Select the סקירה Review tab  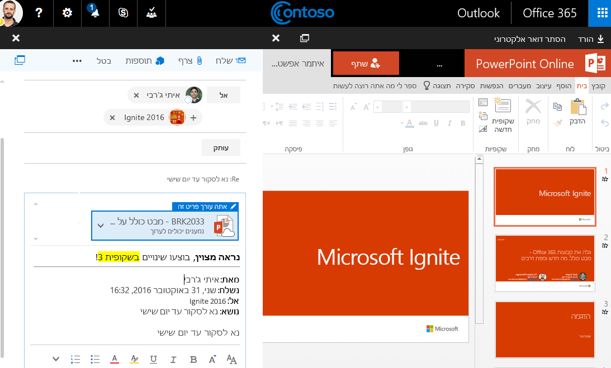(465, 85)
